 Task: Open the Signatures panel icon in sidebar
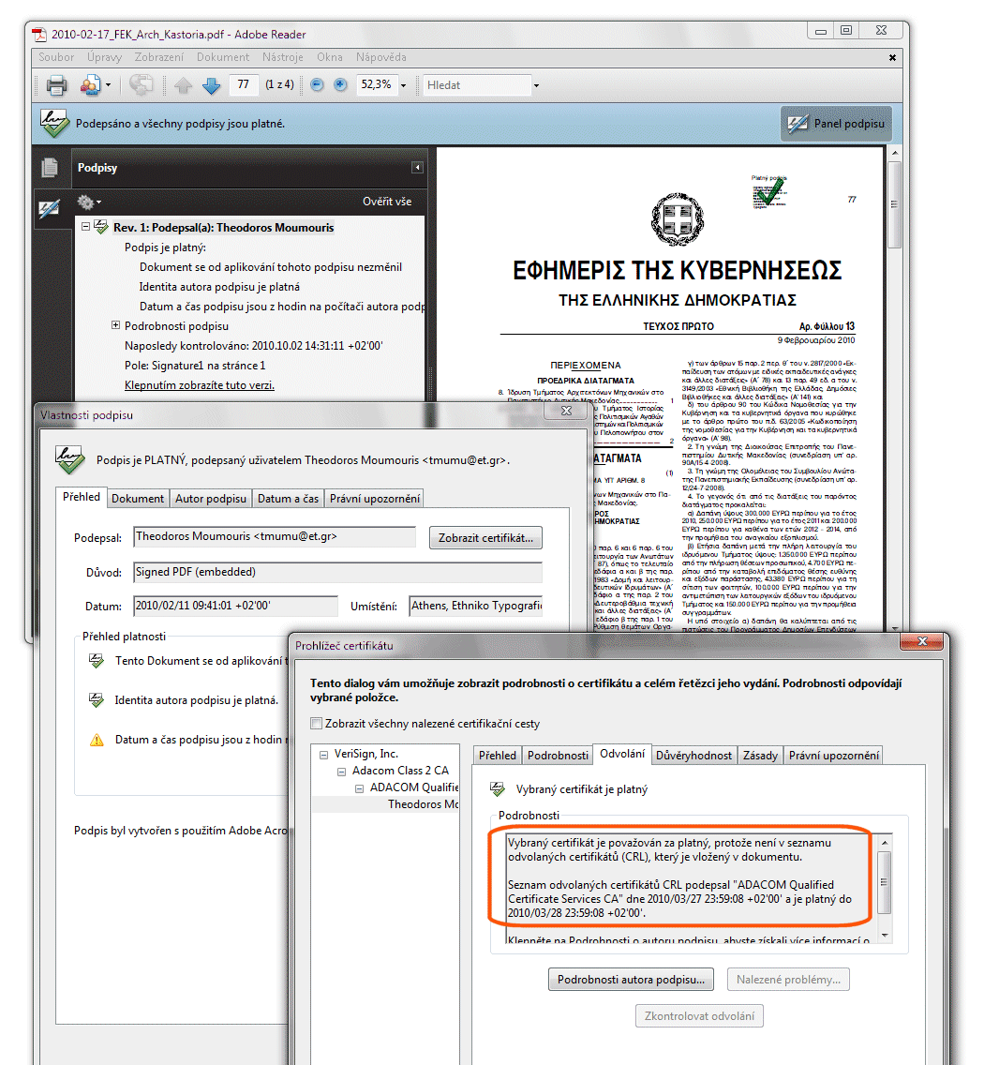[x=49, y=209]
